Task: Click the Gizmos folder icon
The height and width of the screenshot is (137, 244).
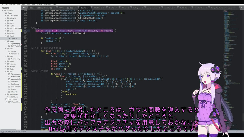Action: [x=8, y=33]
